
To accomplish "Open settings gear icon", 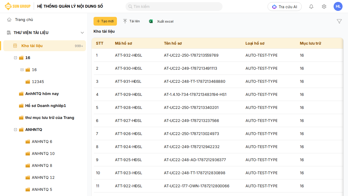I will tap(324, 7).
